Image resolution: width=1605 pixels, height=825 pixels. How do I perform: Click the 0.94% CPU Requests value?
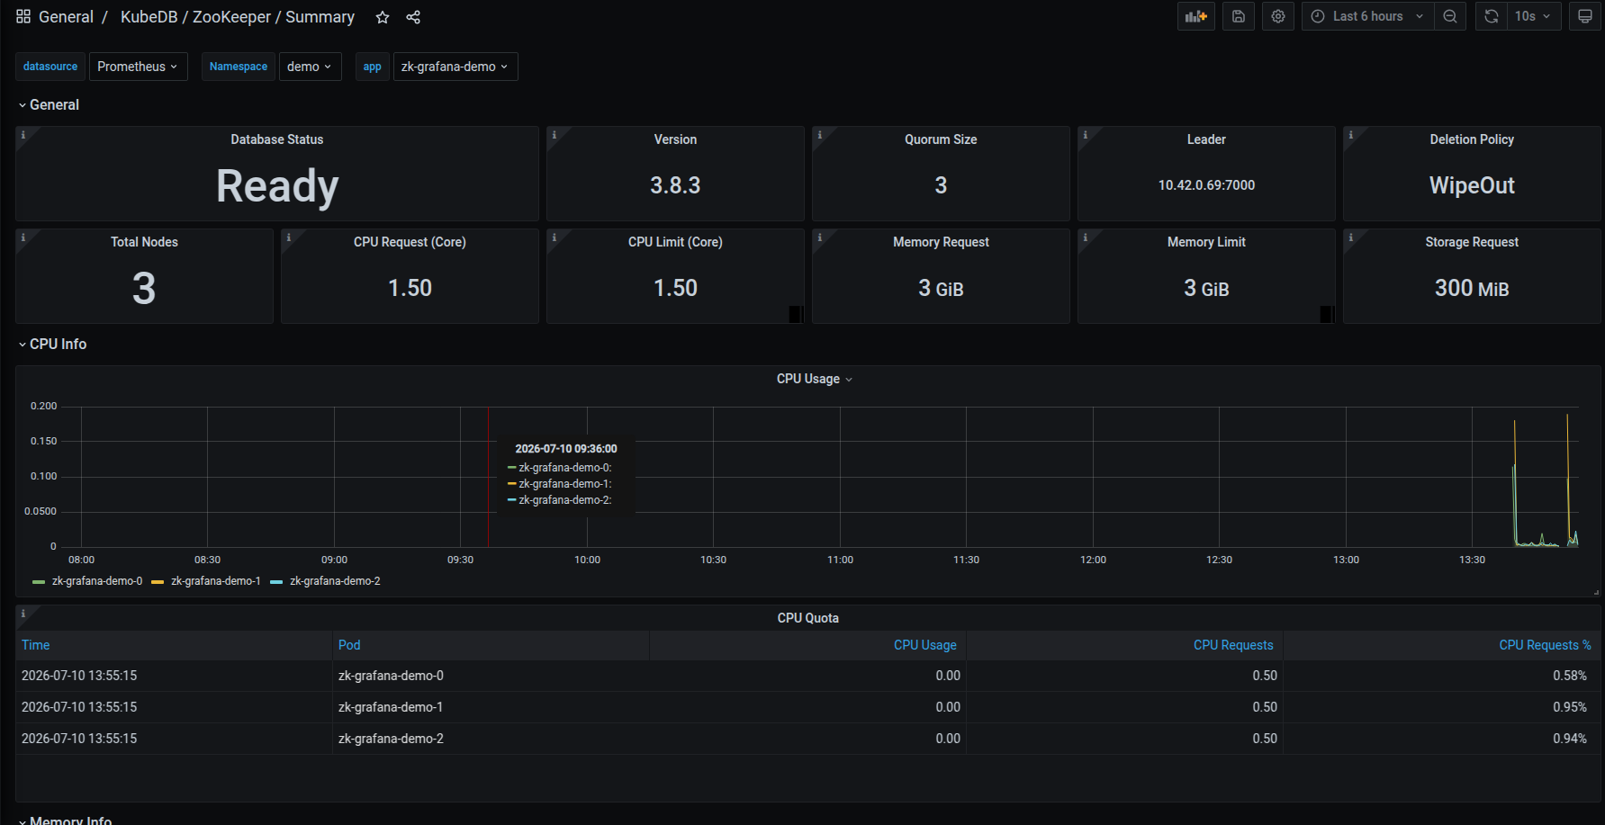pos(1570,739)
